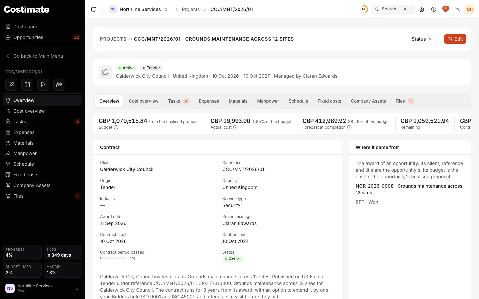Click info icon beside Forecast at completion

[349, 127]
